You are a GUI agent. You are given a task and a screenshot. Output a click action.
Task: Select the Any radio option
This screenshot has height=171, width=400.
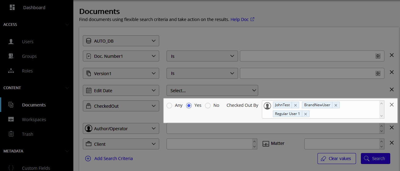point(170,106)
